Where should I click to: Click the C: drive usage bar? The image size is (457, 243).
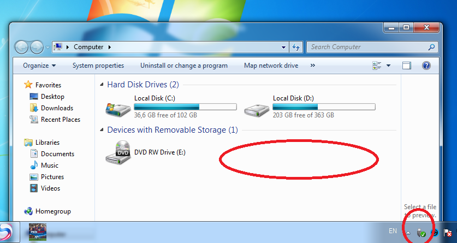[x=185, y=106]
